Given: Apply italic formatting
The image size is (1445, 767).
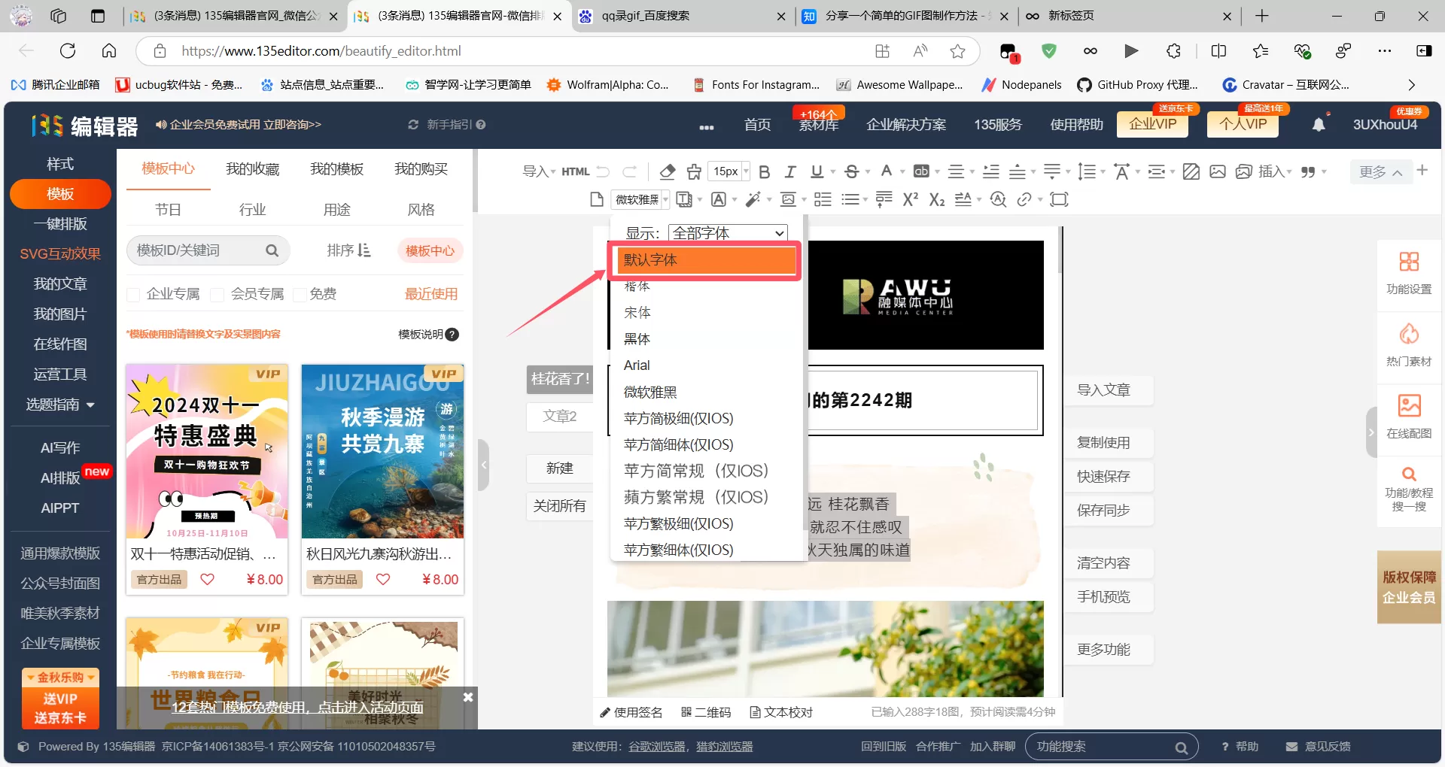Looking at the screenshot, I should 790,171.
